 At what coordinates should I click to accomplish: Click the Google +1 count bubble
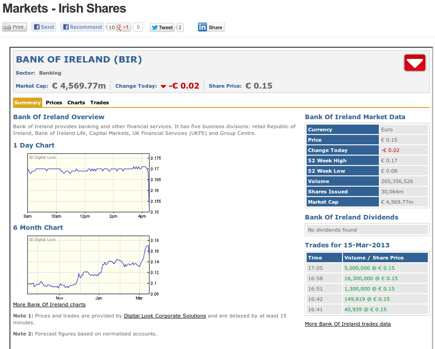(x=138, y=27)
